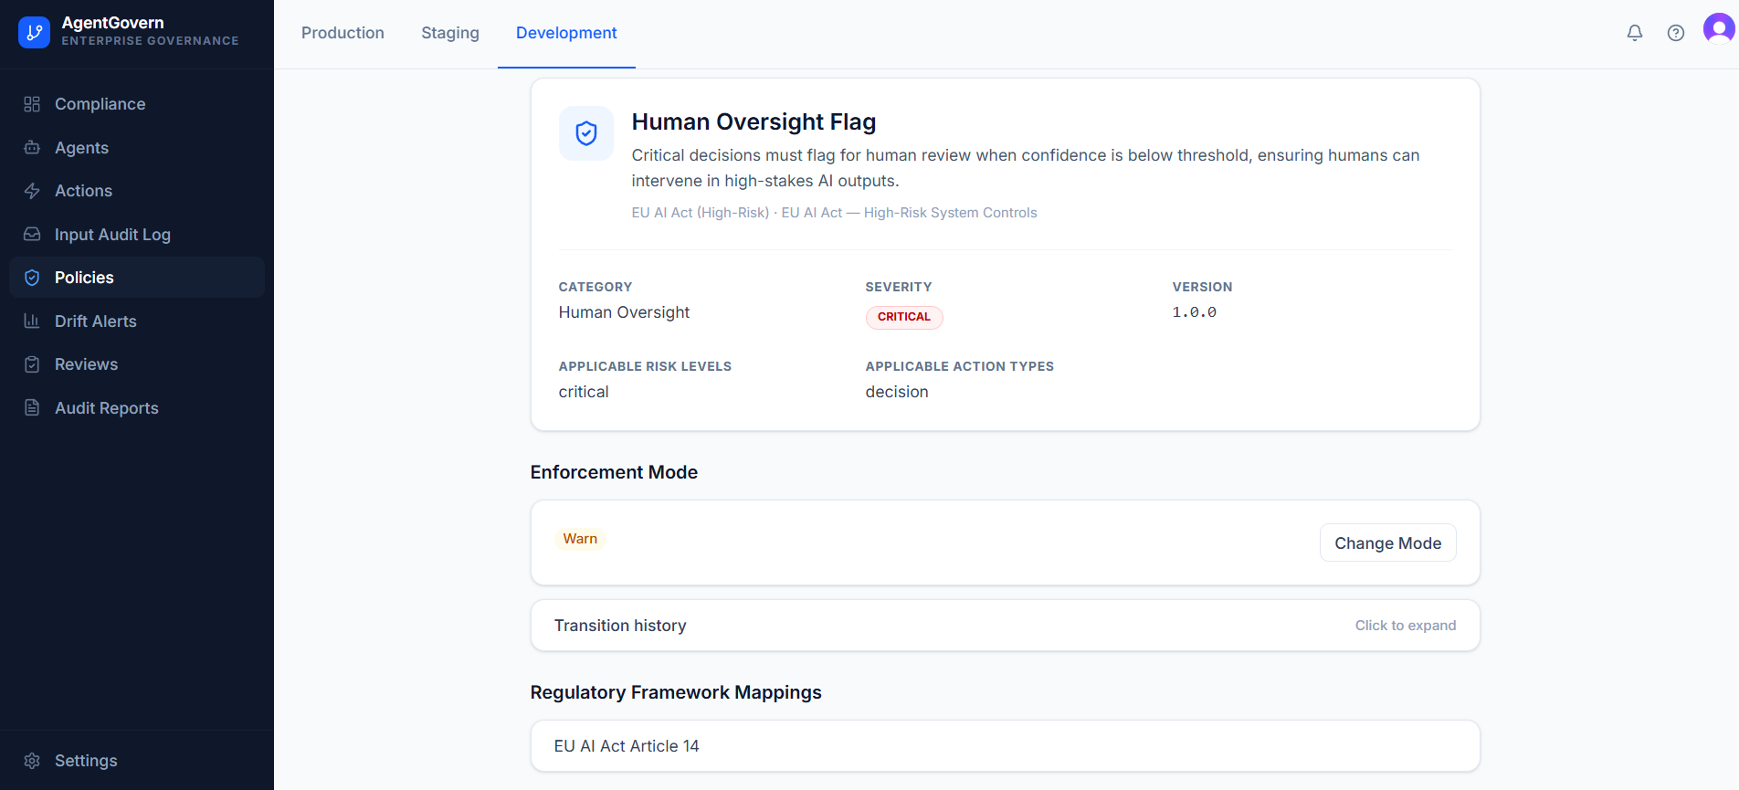Open the Actions section
1739x790 pixels.
click(x=137, y=191)
